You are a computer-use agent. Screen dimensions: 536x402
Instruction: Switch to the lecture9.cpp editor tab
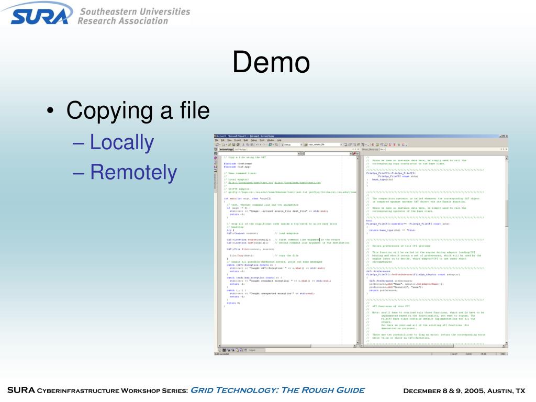pos(226,149)
